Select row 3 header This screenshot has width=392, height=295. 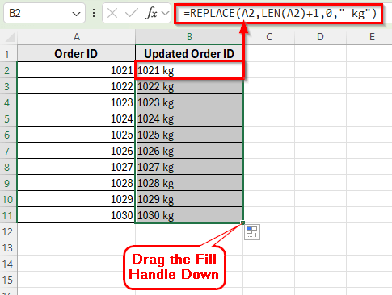click(8, 86)
